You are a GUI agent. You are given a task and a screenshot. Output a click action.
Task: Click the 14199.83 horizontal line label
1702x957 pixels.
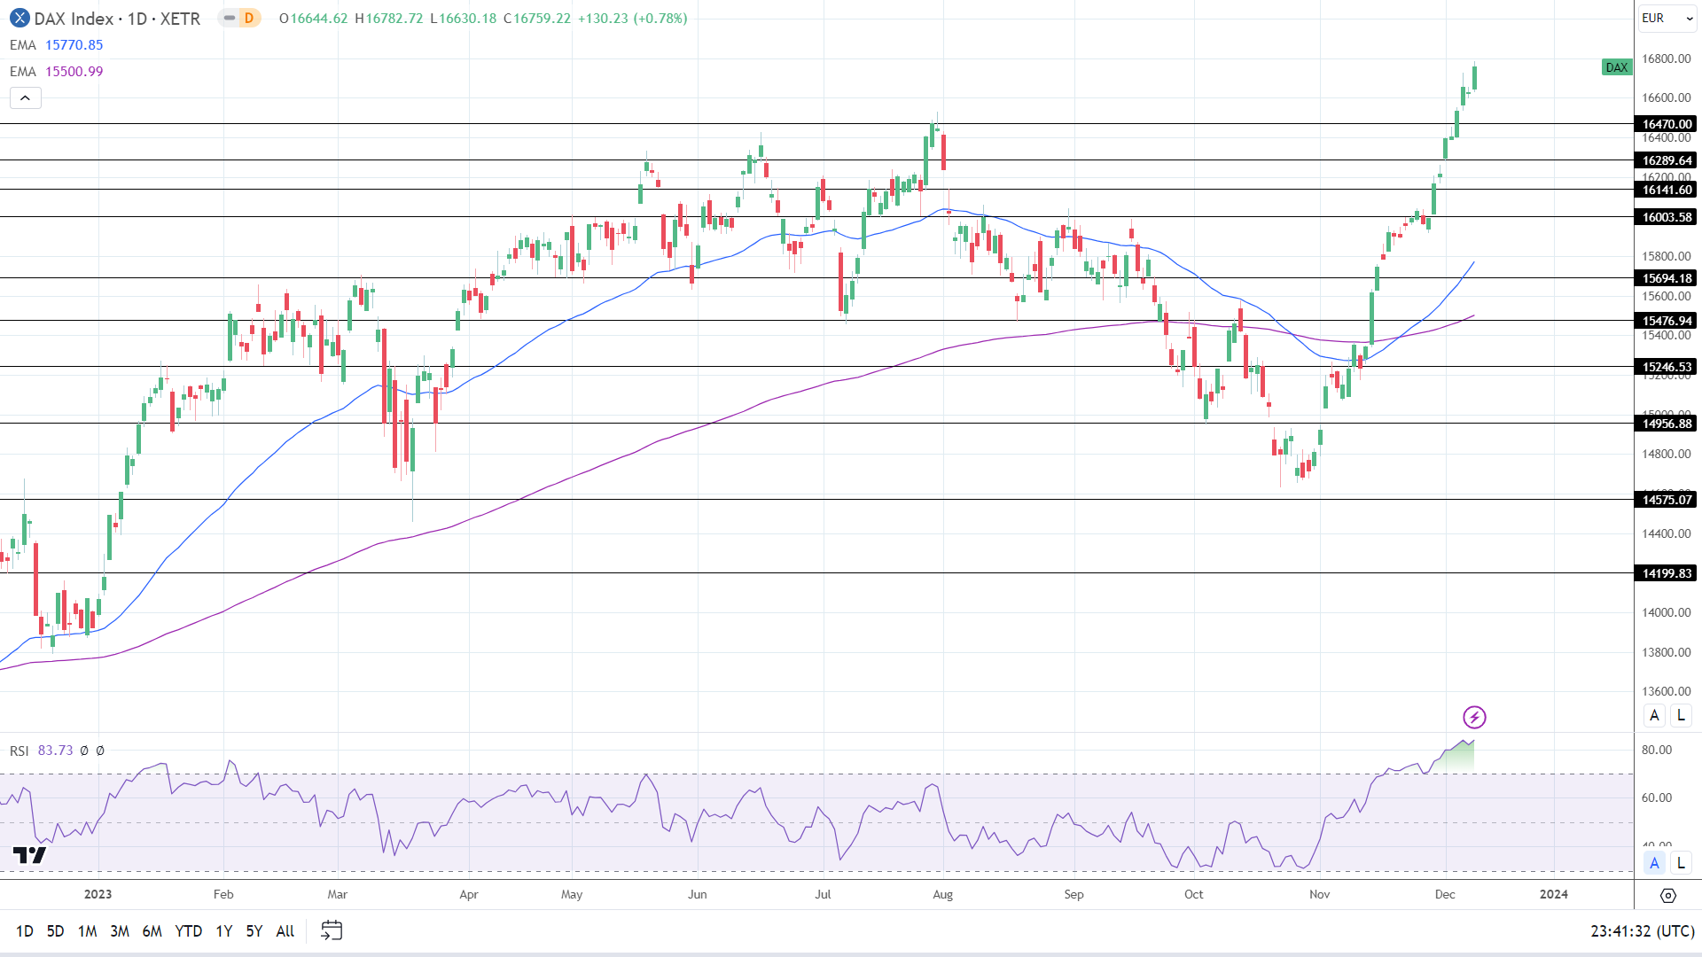[1666, 573]
